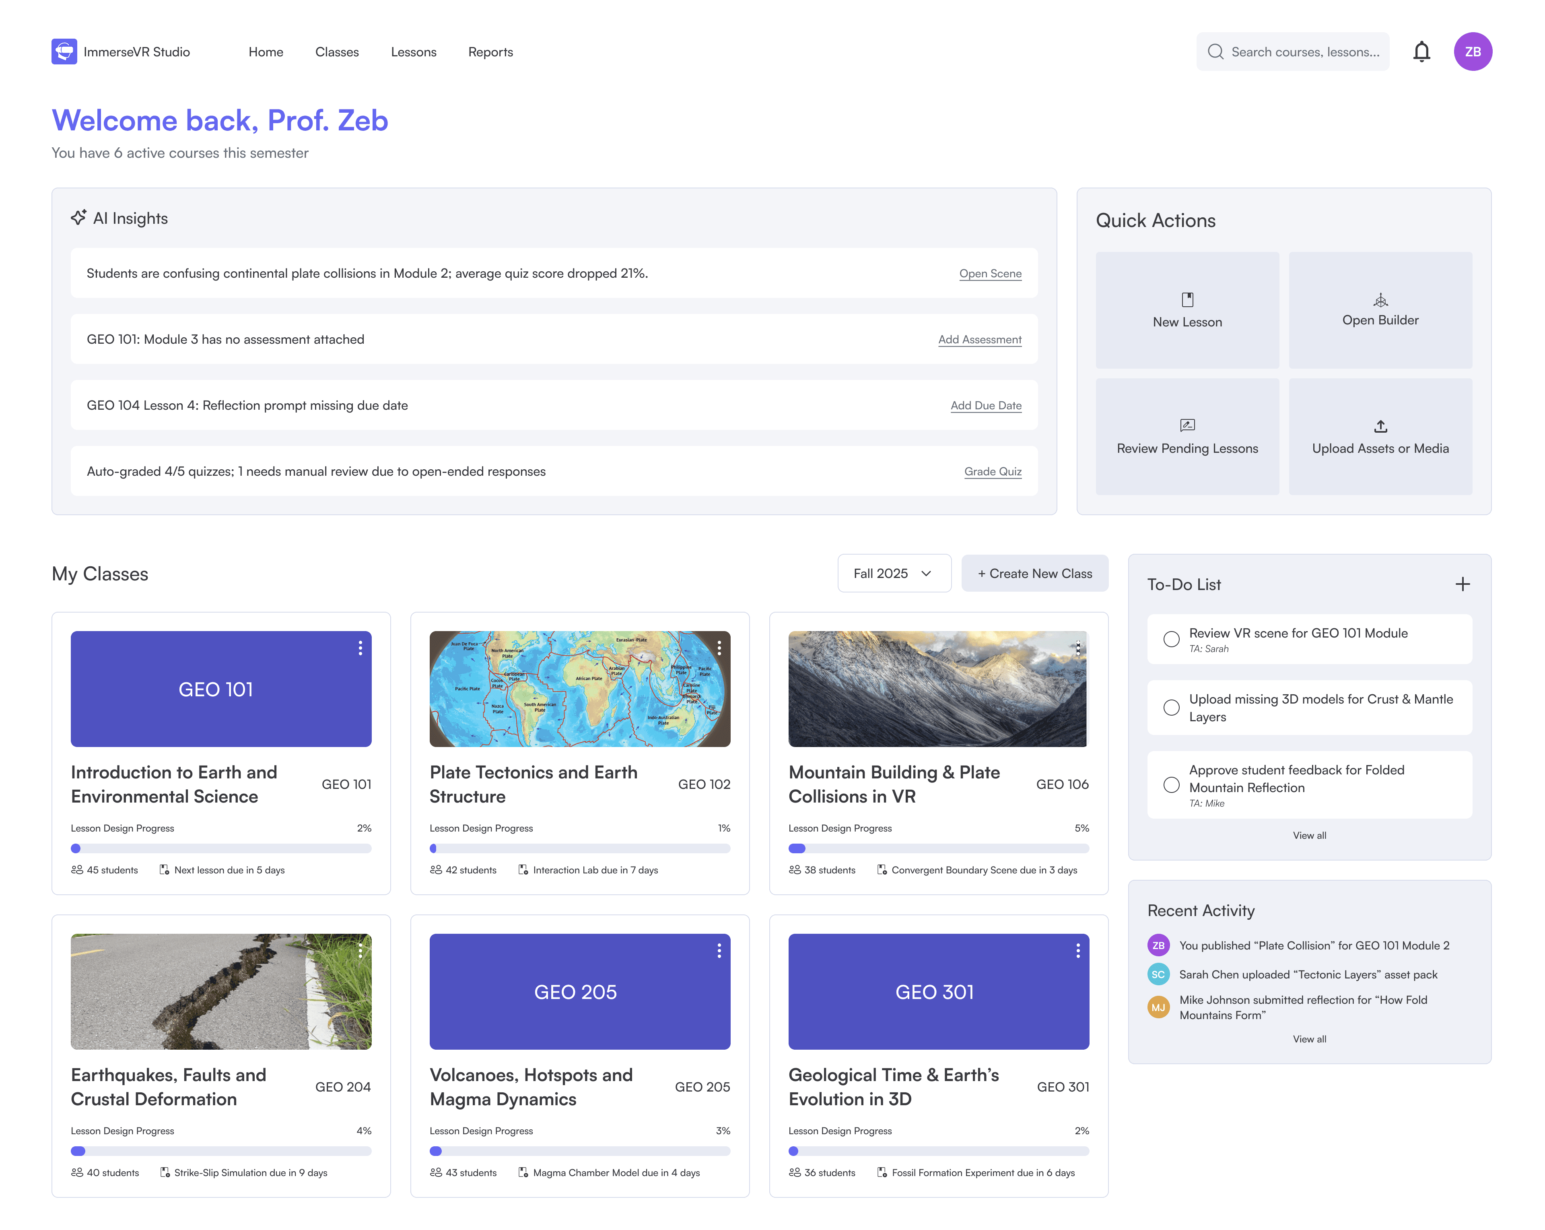This screenshot has width=1545, height=1230.
Task: Mark Upload missing 3D models task done
Action: 1171,708
